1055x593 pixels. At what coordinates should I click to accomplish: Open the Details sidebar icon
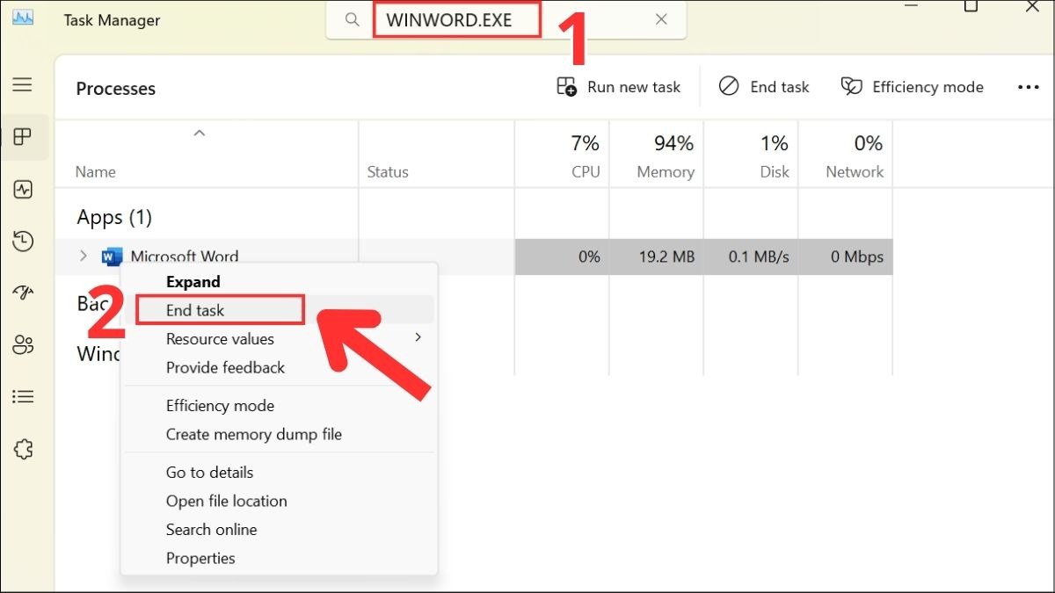22,397
